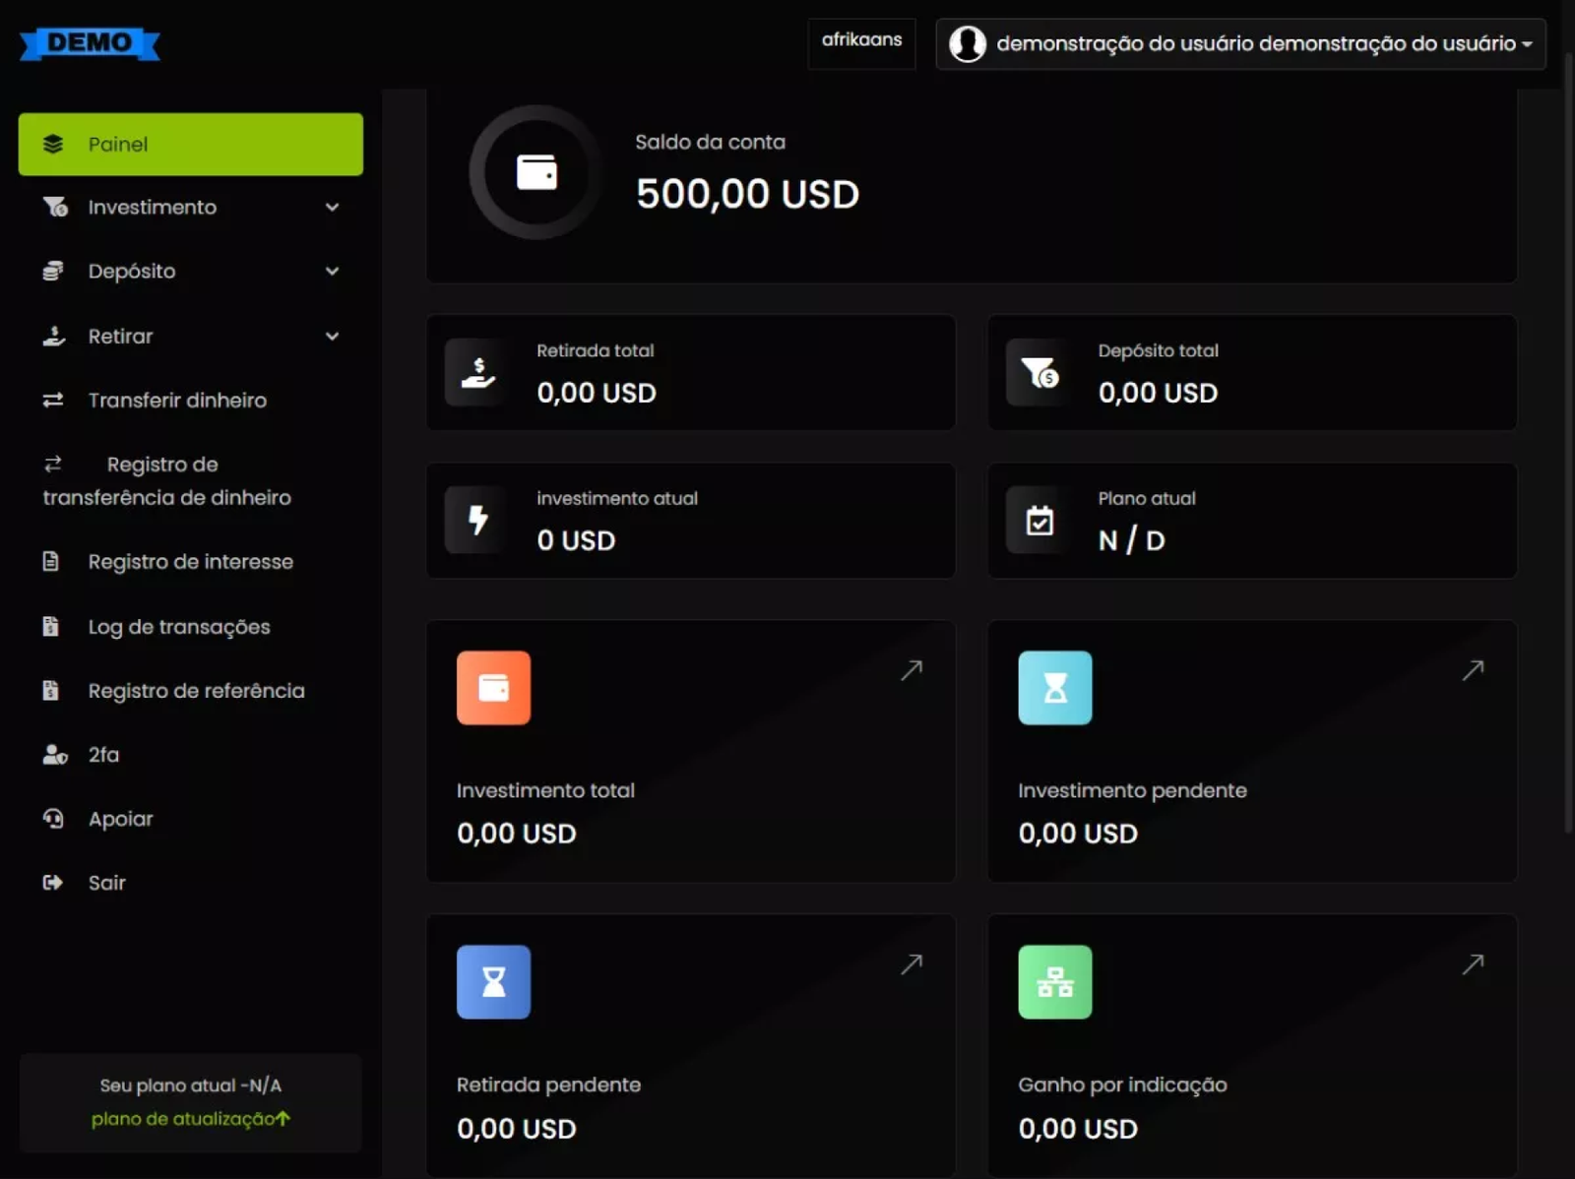Click the blue hourglass icon for Retirada pendente
Viewport: 1575px width, 1179px height.
[x=493, y=982]
